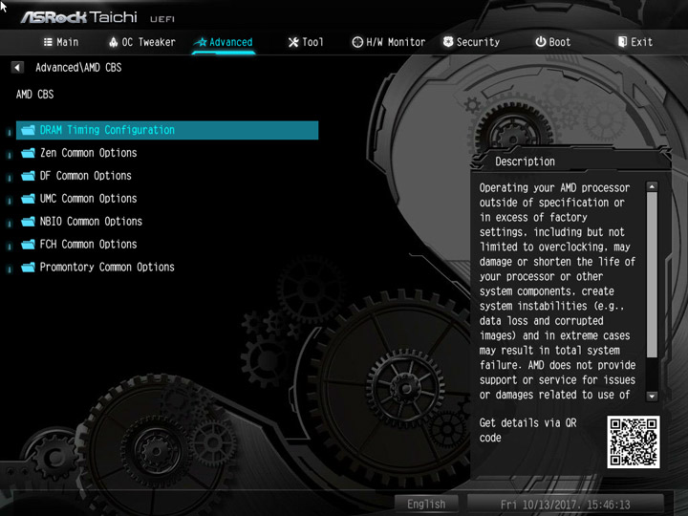Open the Exit tab
688x516 pixels.
pos(634,42)
